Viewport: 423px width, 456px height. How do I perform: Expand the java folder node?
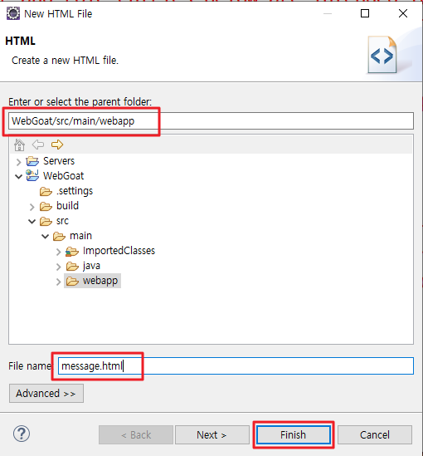click(58, 267)
